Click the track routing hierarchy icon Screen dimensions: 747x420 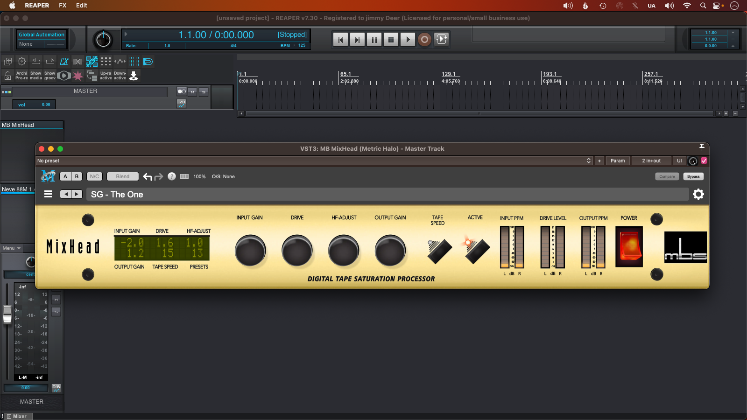tap(92, 76)
